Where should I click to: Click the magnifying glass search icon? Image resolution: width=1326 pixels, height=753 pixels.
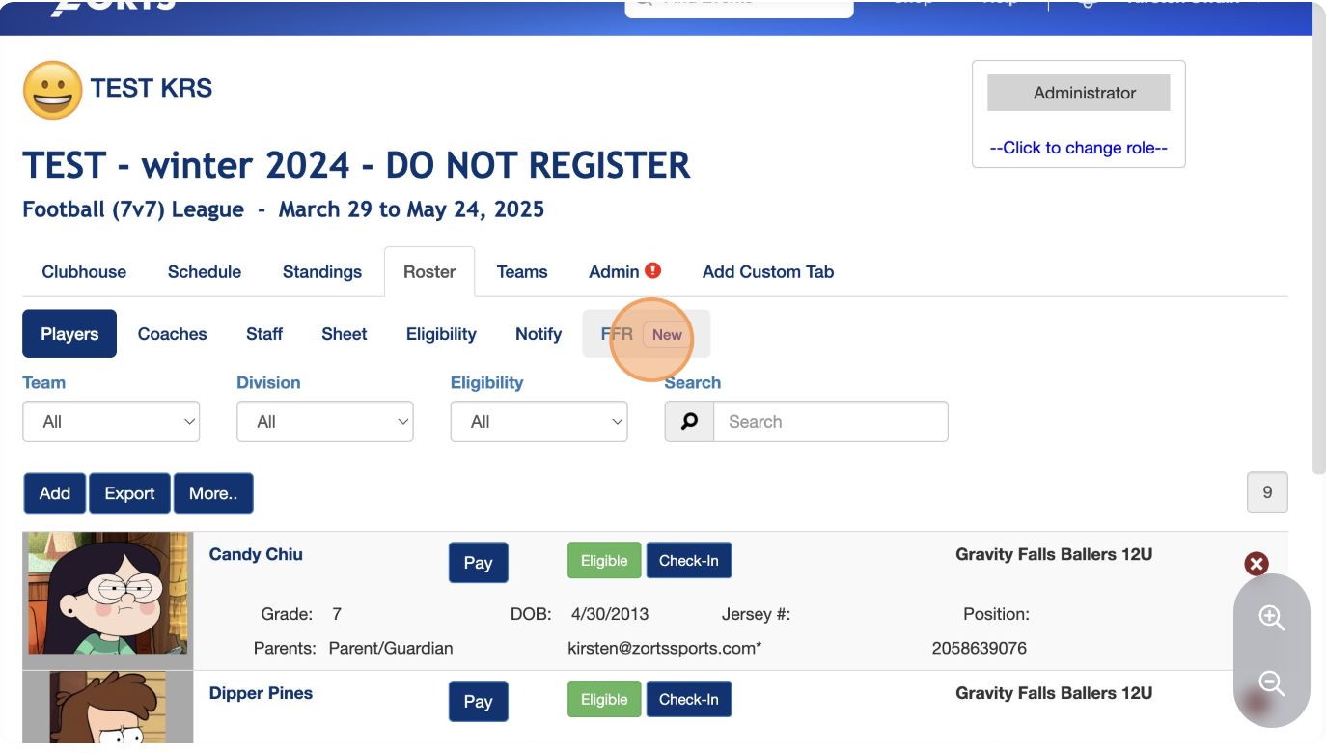[x=689, y=422]
